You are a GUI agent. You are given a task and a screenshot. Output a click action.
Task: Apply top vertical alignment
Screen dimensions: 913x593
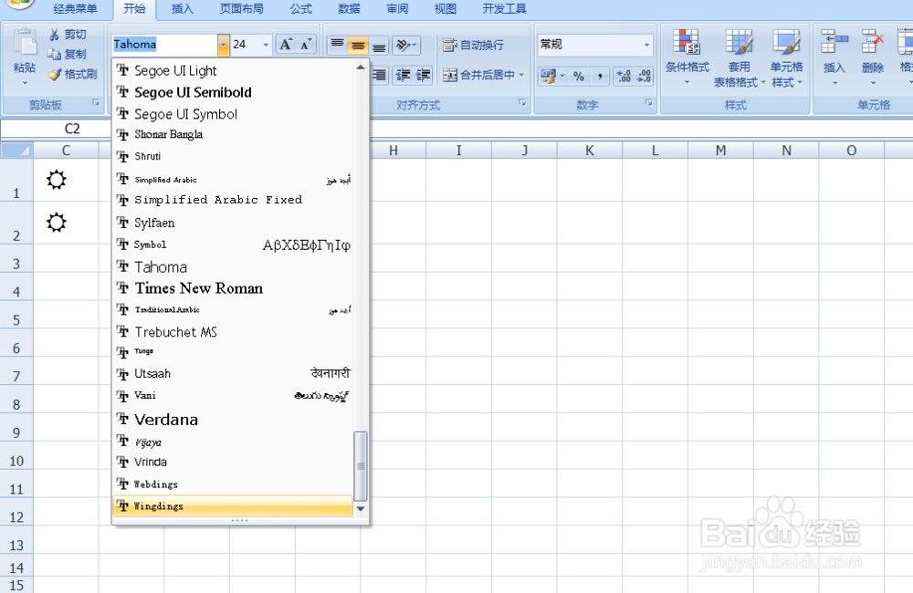[337, 44]
